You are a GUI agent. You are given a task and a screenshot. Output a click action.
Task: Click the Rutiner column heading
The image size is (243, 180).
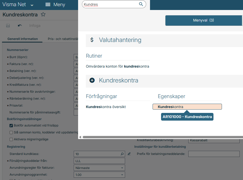tap(94, 56)
